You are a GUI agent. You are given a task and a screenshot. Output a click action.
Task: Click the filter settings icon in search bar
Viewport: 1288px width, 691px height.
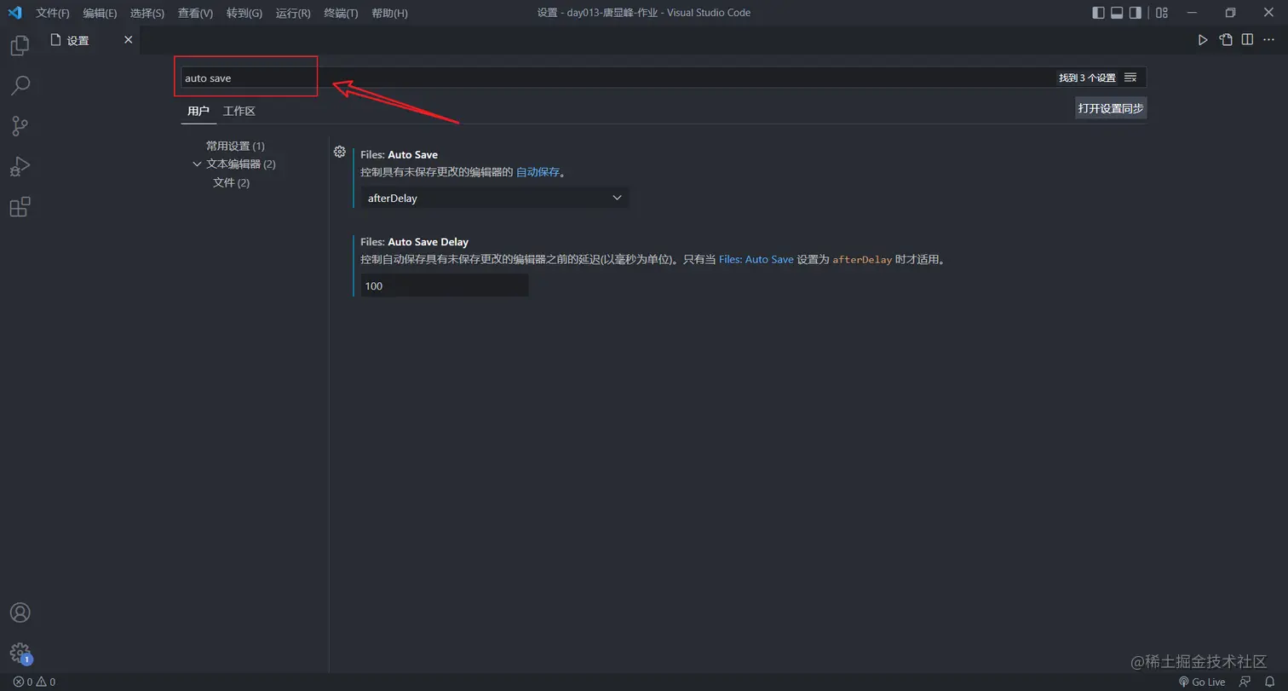click(1130, 78)
